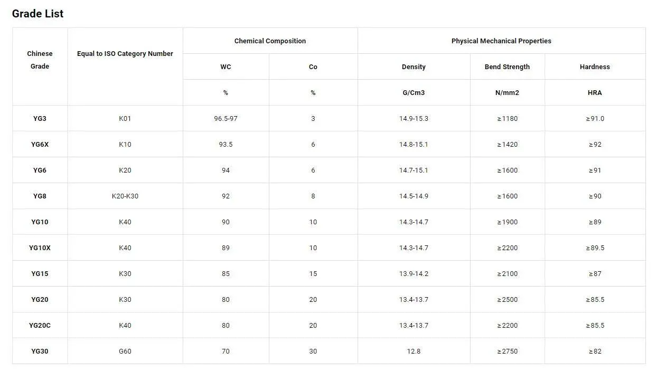Select the Density column header

click(414, 66)
